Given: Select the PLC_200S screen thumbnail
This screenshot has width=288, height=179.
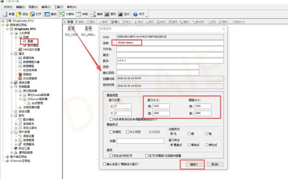Looking at the screenshot, I should pos(88,31).
